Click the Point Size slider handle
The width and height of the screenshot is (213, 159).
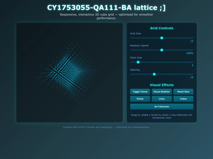(138, 62)
